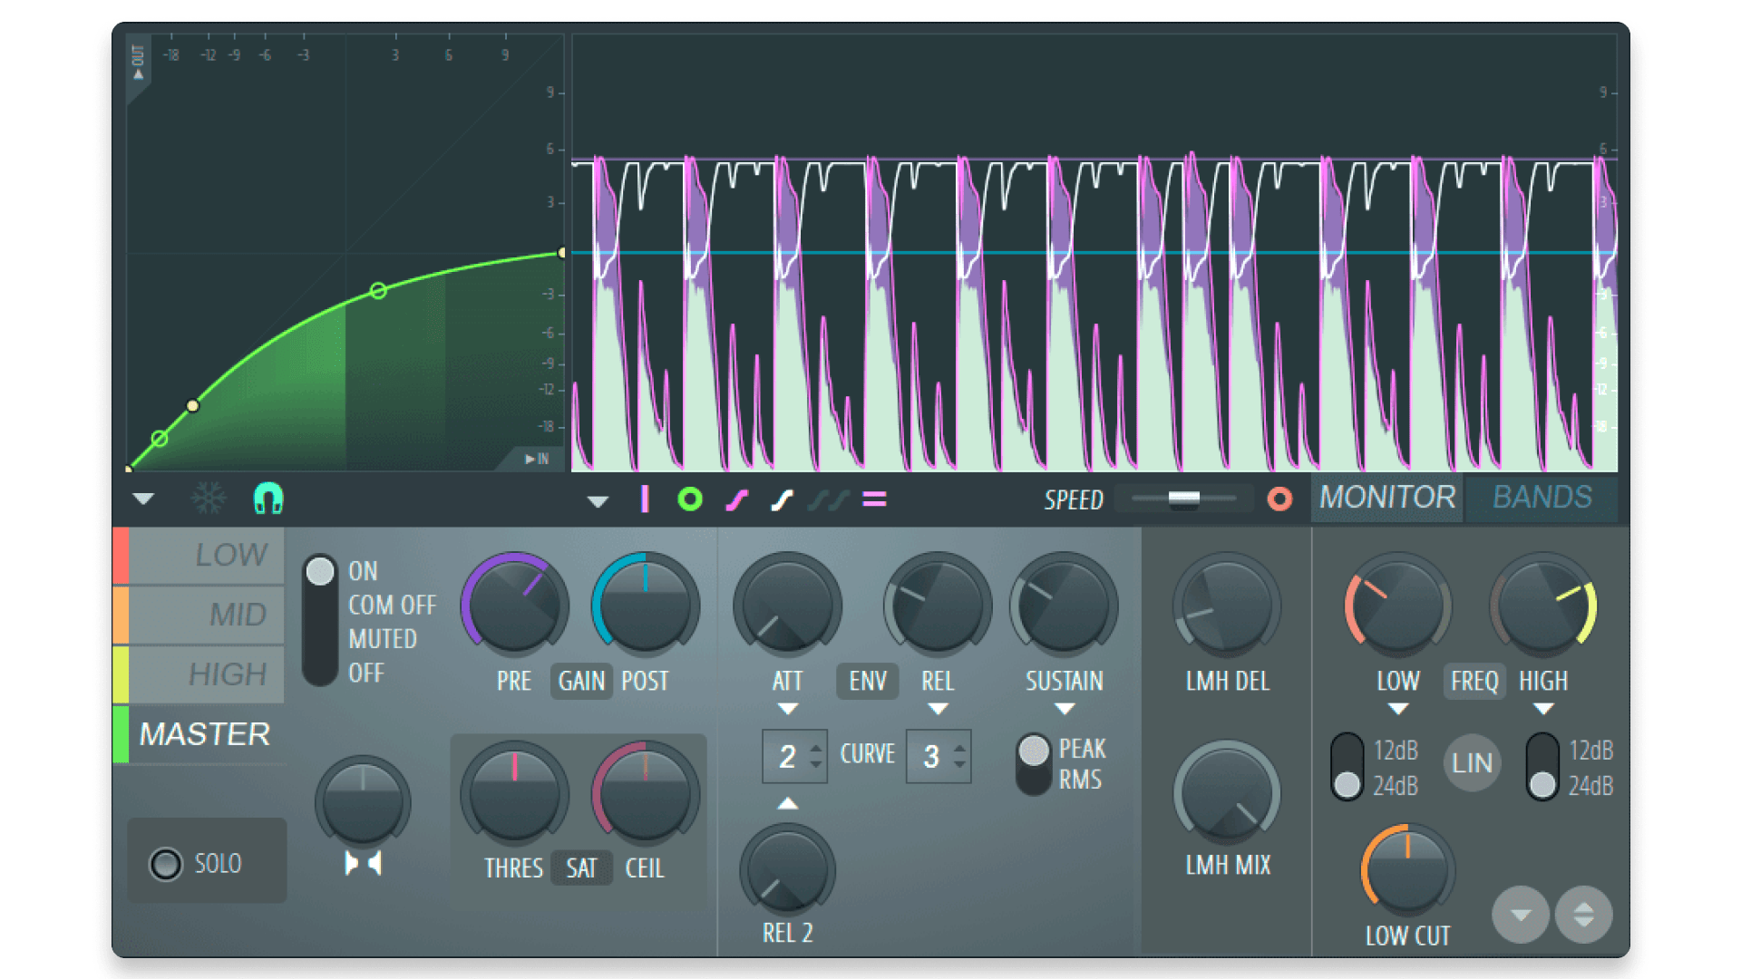Toggle the pink curve display icon
1741x979 pixels.
(737, 499)
